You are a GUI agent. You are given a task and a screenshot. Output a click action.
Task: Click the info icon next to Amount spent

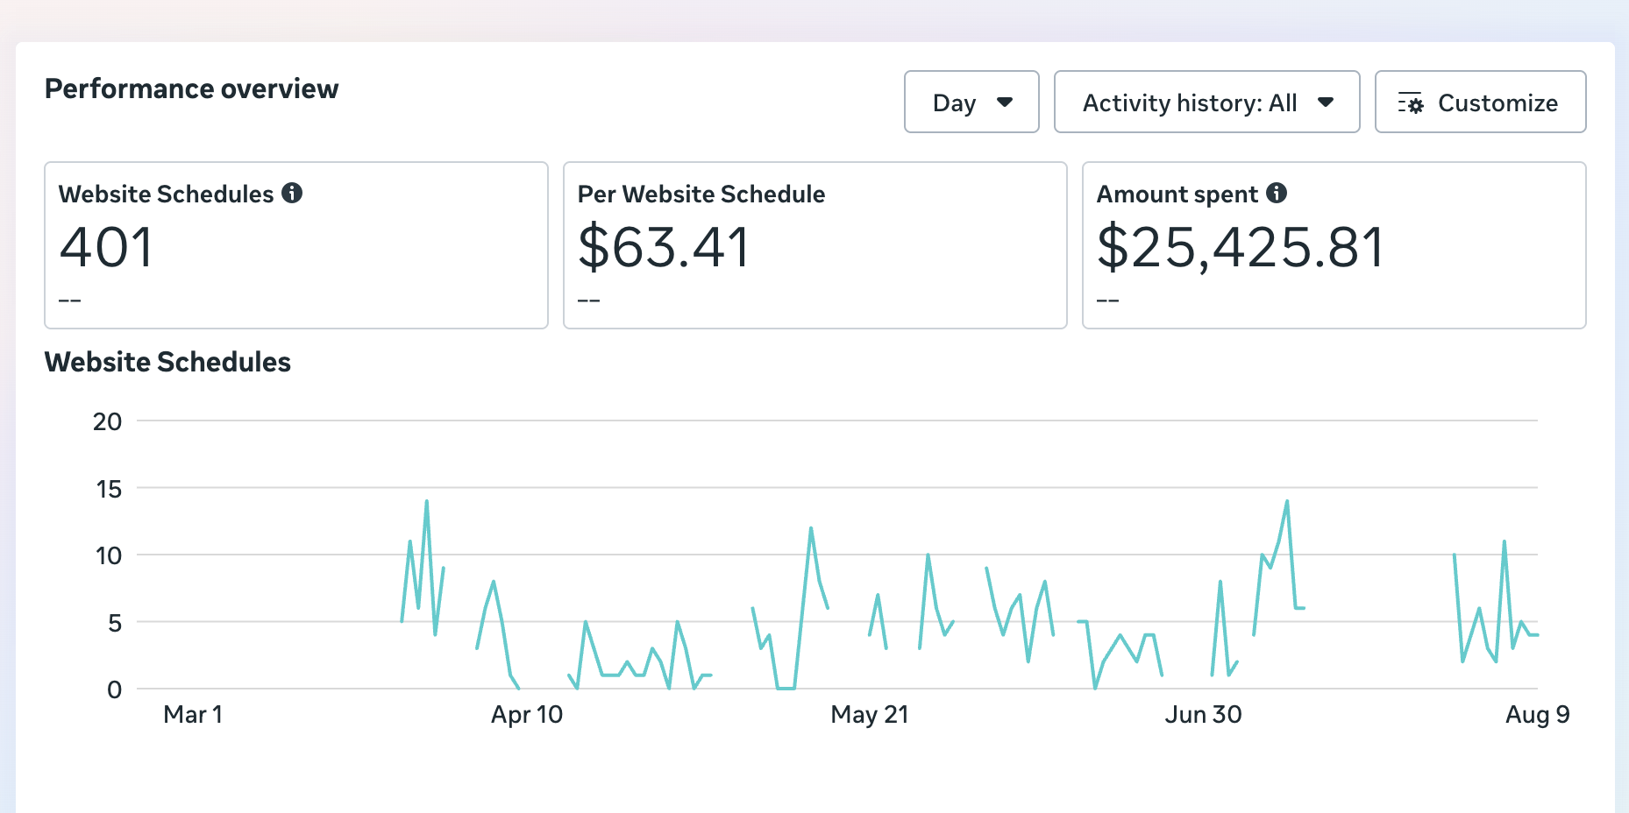tap(1277, 193)
